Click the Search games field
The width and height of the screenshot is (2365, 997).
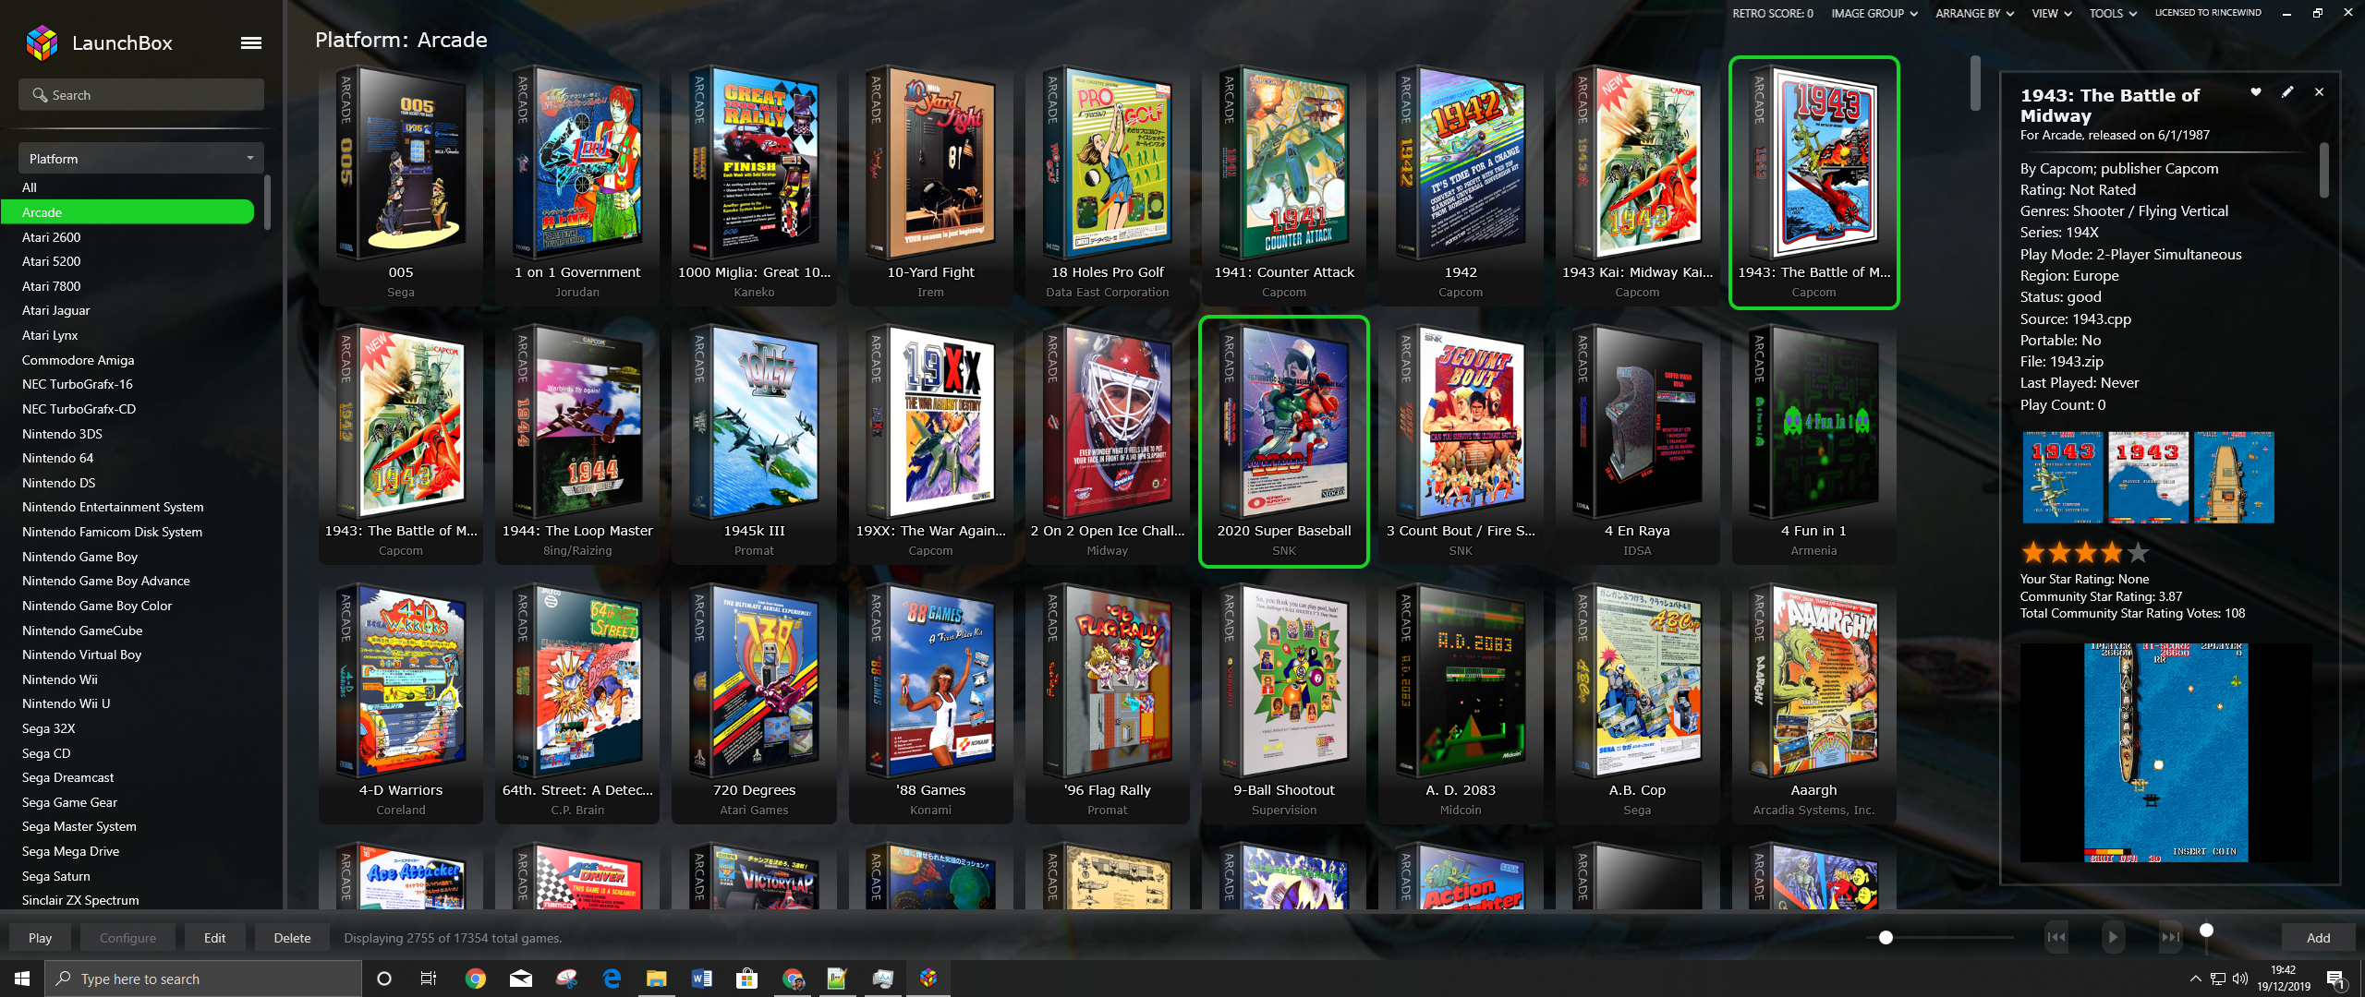click(x=140, y=95)
